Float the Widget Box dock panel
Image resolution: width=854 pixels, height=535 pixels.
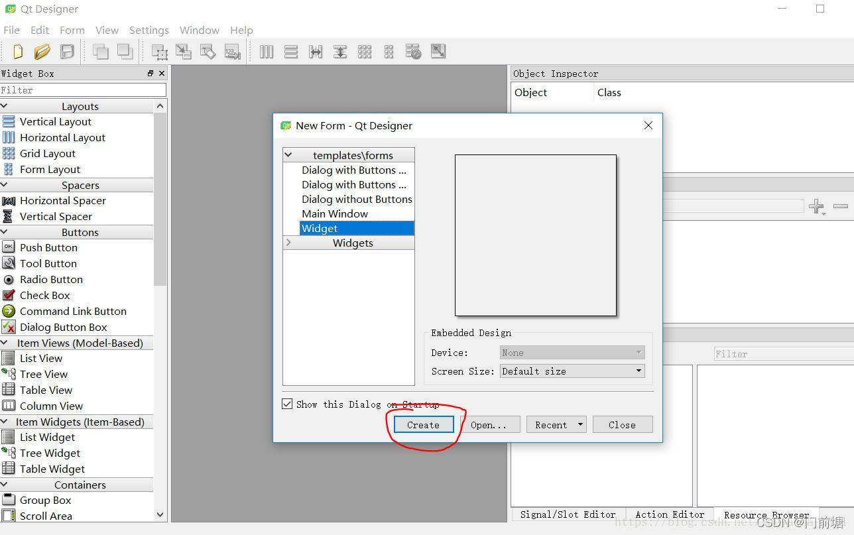151,74
